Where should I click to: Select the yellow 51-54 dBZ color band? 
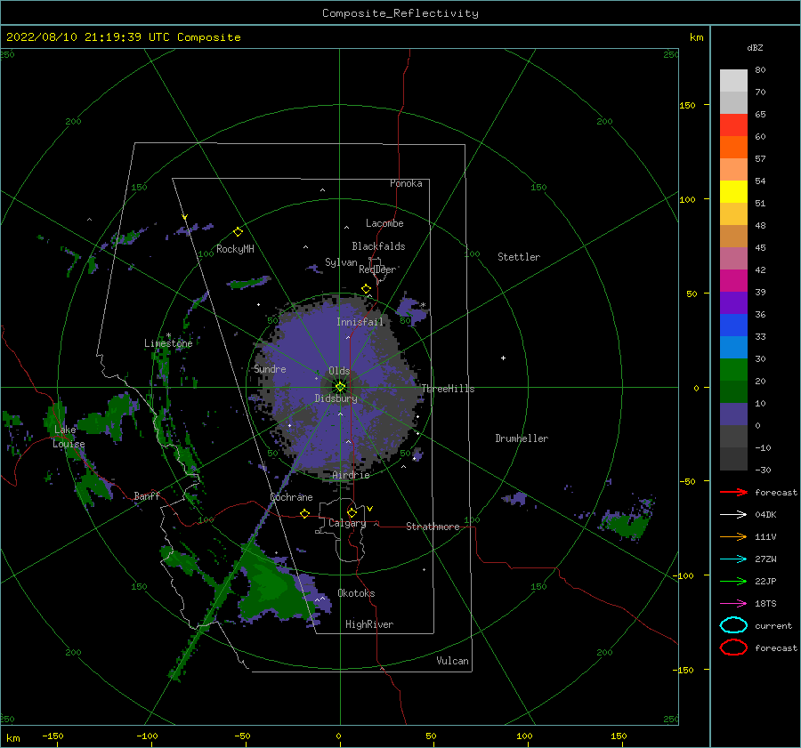point(733,191)
